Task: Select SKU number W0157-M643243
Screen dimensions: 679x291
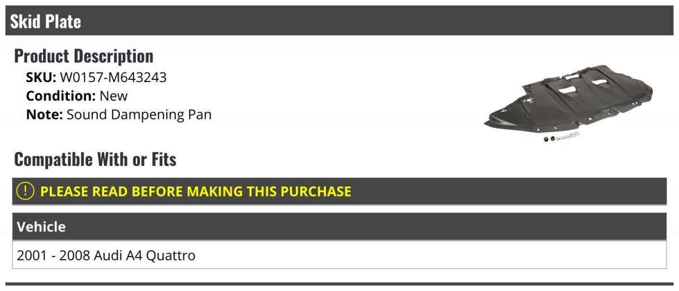Action: [x=113, y=78]
